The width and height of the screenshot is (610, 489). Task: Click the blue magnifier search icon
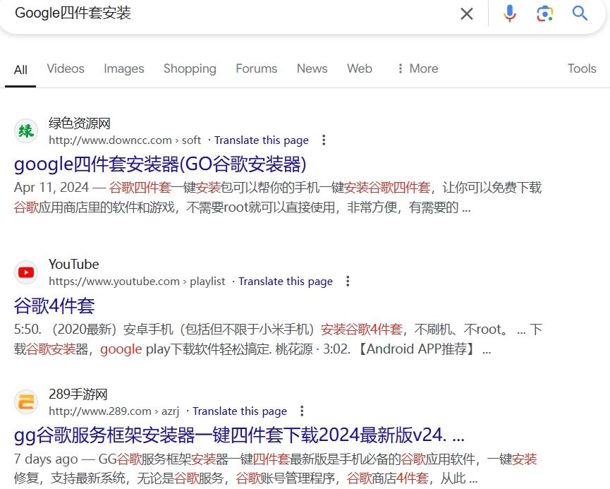click(580, 13)
